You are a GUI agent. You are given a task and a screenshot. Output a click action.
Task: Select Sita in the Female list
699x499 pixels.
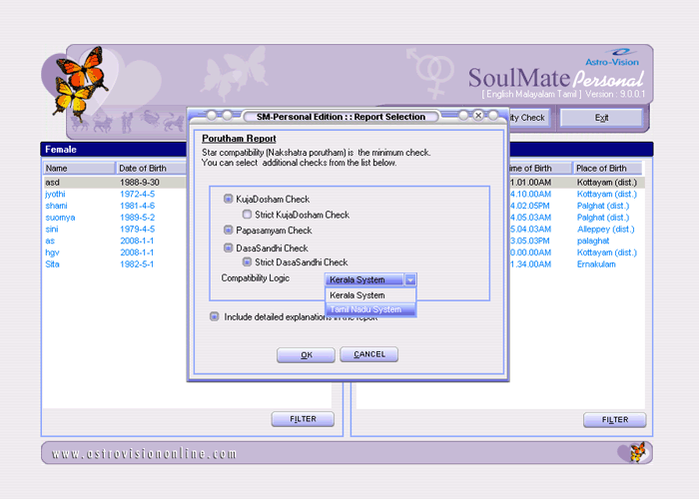tap(52, 264)
